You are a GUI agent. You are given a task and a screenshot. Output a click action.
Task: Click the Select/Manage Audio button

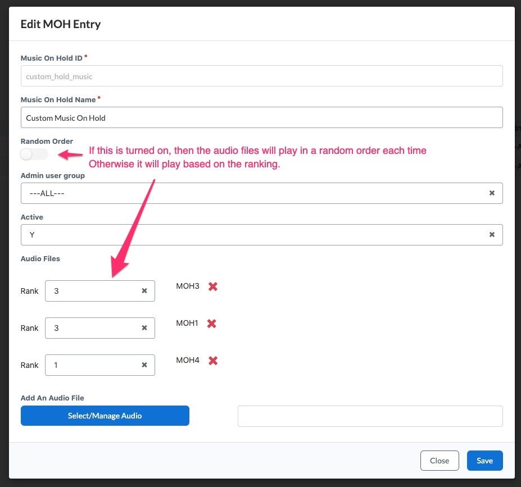click(x=105, y=416)
